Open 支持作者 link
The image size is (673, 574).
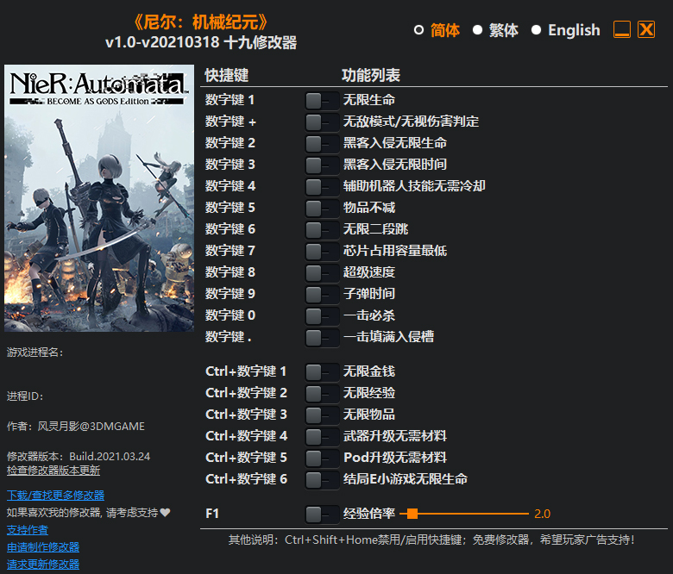(28, 530)
